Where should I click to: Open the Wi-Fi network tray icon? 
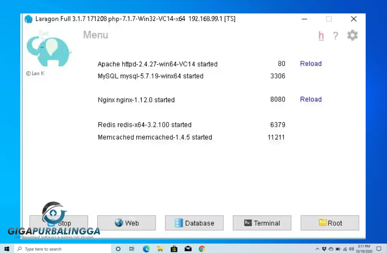click(345, 249)
